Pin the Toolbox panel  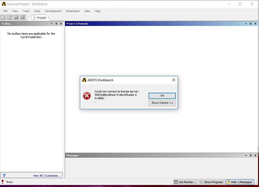56,24
